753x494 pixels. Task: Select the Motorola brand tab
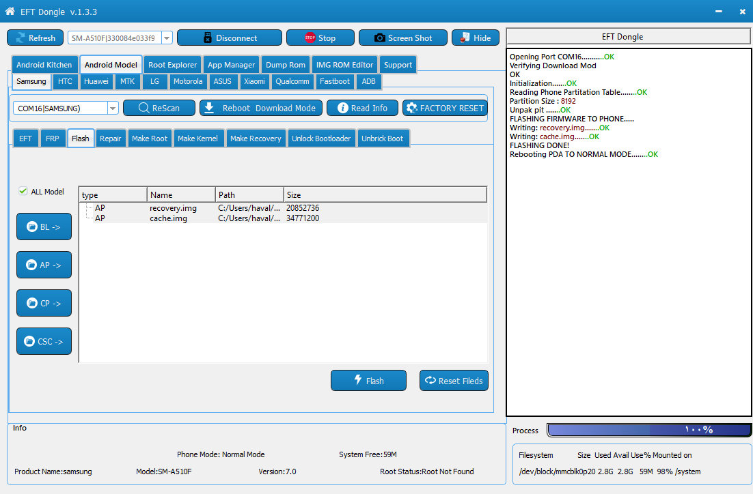point(189,81)
